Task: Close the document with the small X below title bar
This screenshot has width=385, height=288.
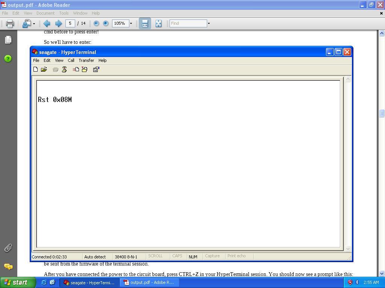Action: click(381, 13)
